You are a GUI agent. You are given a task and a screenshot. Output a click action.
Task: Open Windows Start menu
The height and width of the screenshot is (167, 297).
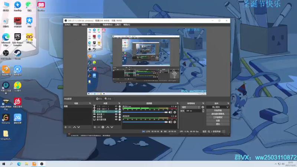point(4,164)
